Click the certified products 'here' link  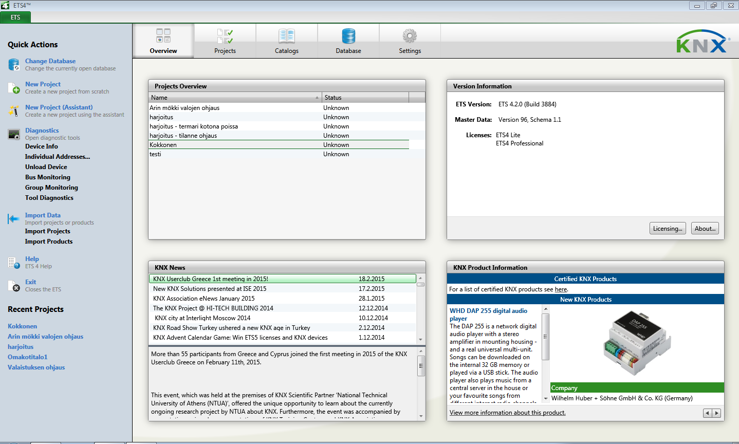pos(561,289)
